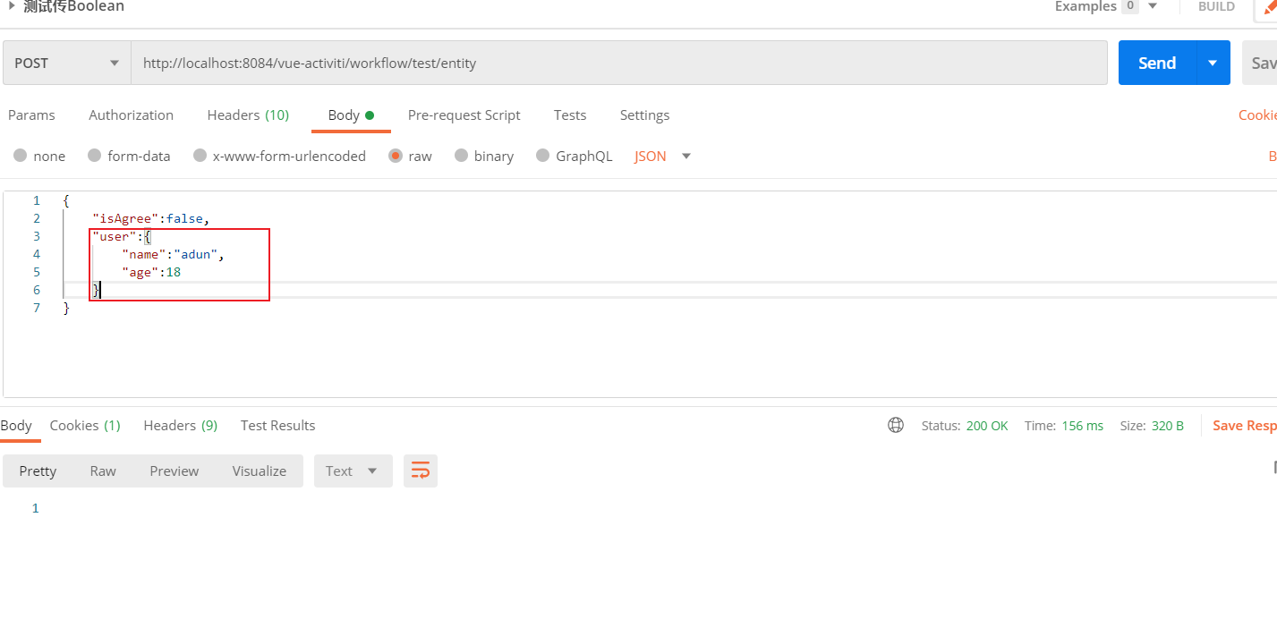Click the "name":"adun" line in editor

(x=173, y=254)
